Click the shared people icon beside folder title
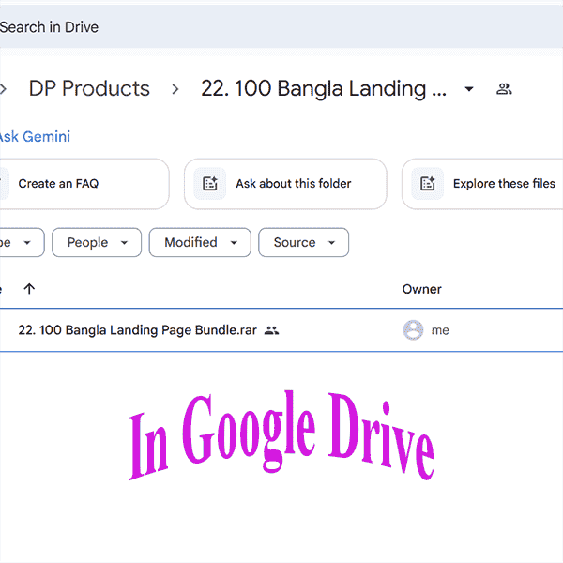The height and width of the screenshot is (563, 563). click(x=504, y=89)
